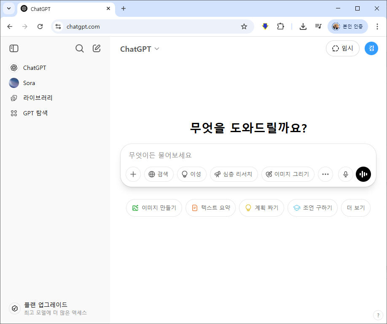Bookmark this page with star icon
This screenshot has height=324, width=387.
click(244, 27)
